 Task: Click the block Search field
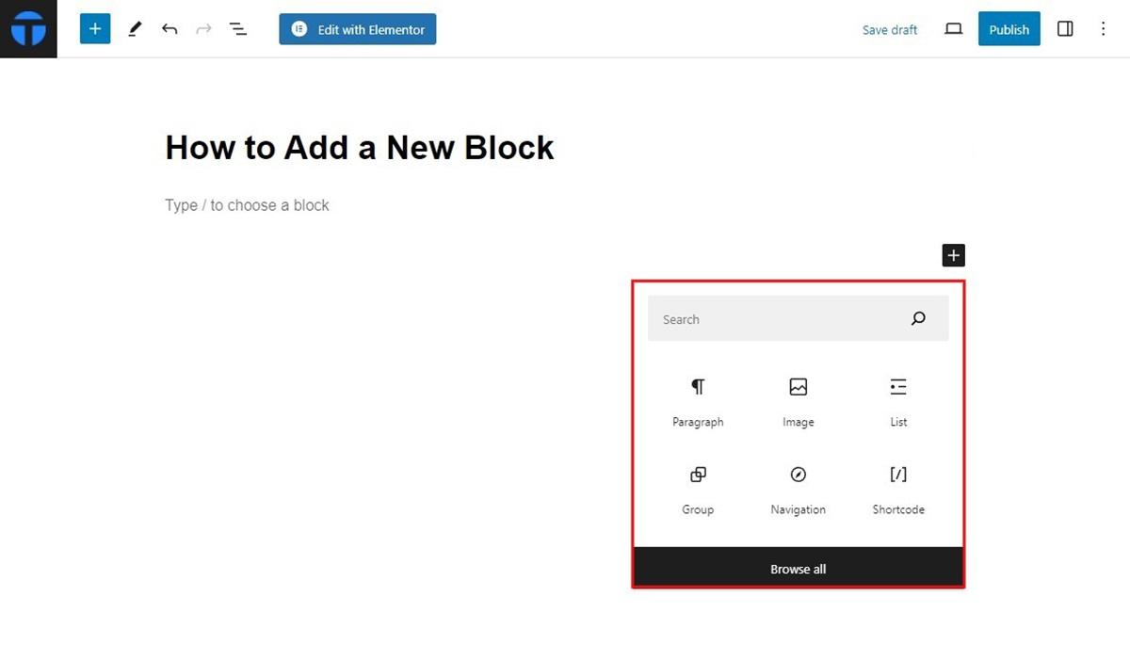click(x=798, y=319)
